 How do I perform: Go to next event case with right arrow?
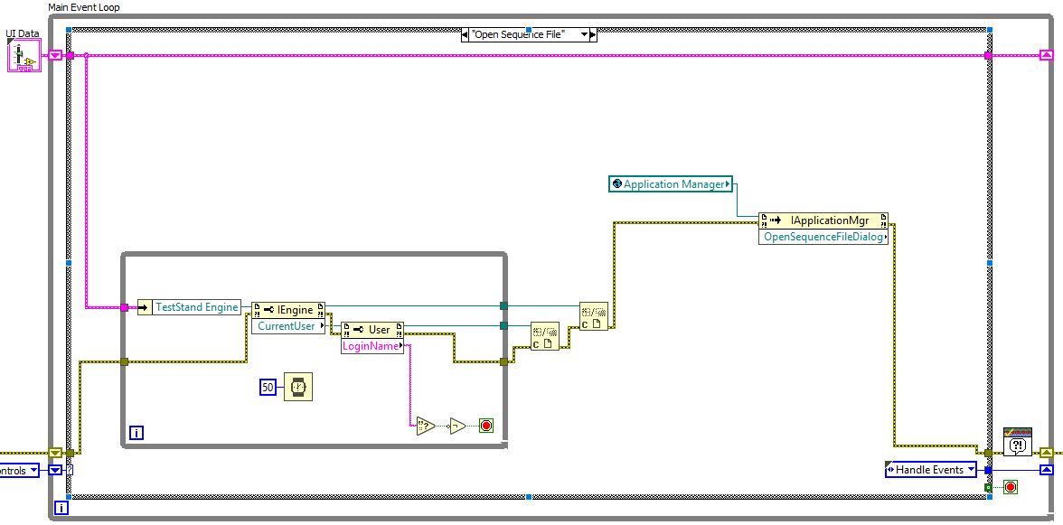593,33
